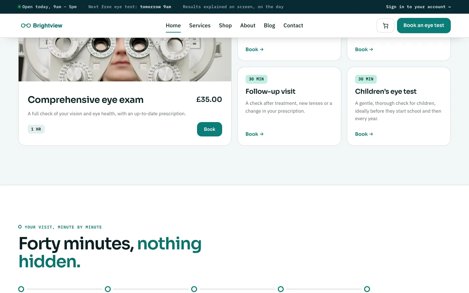Click the Follow-up visit title
The width and height of the screenshot is (469, 293).
(270, 91)
